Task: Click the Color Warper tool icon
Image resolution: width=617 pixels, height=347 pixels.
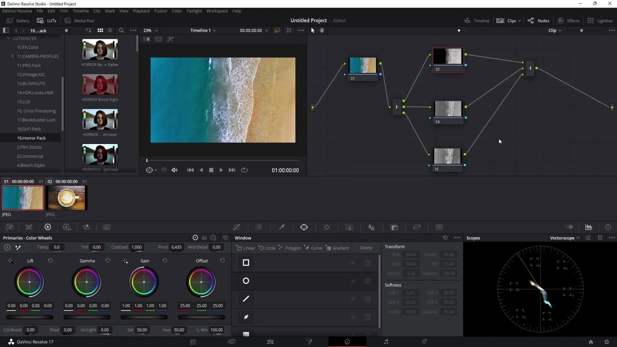Action: [260, 227]
